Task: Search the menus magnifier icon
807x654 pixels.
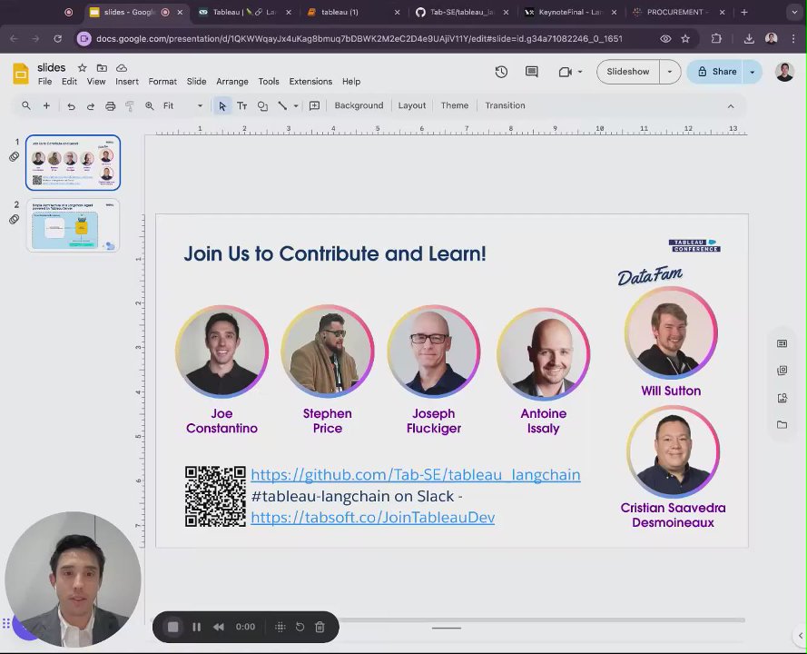Action: coord(25,105)
